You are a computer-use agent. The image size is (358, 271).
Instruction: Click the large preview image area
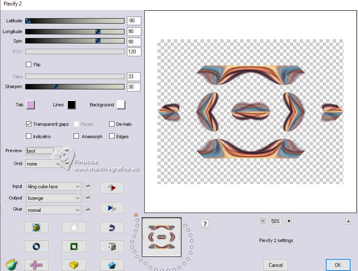250,112
